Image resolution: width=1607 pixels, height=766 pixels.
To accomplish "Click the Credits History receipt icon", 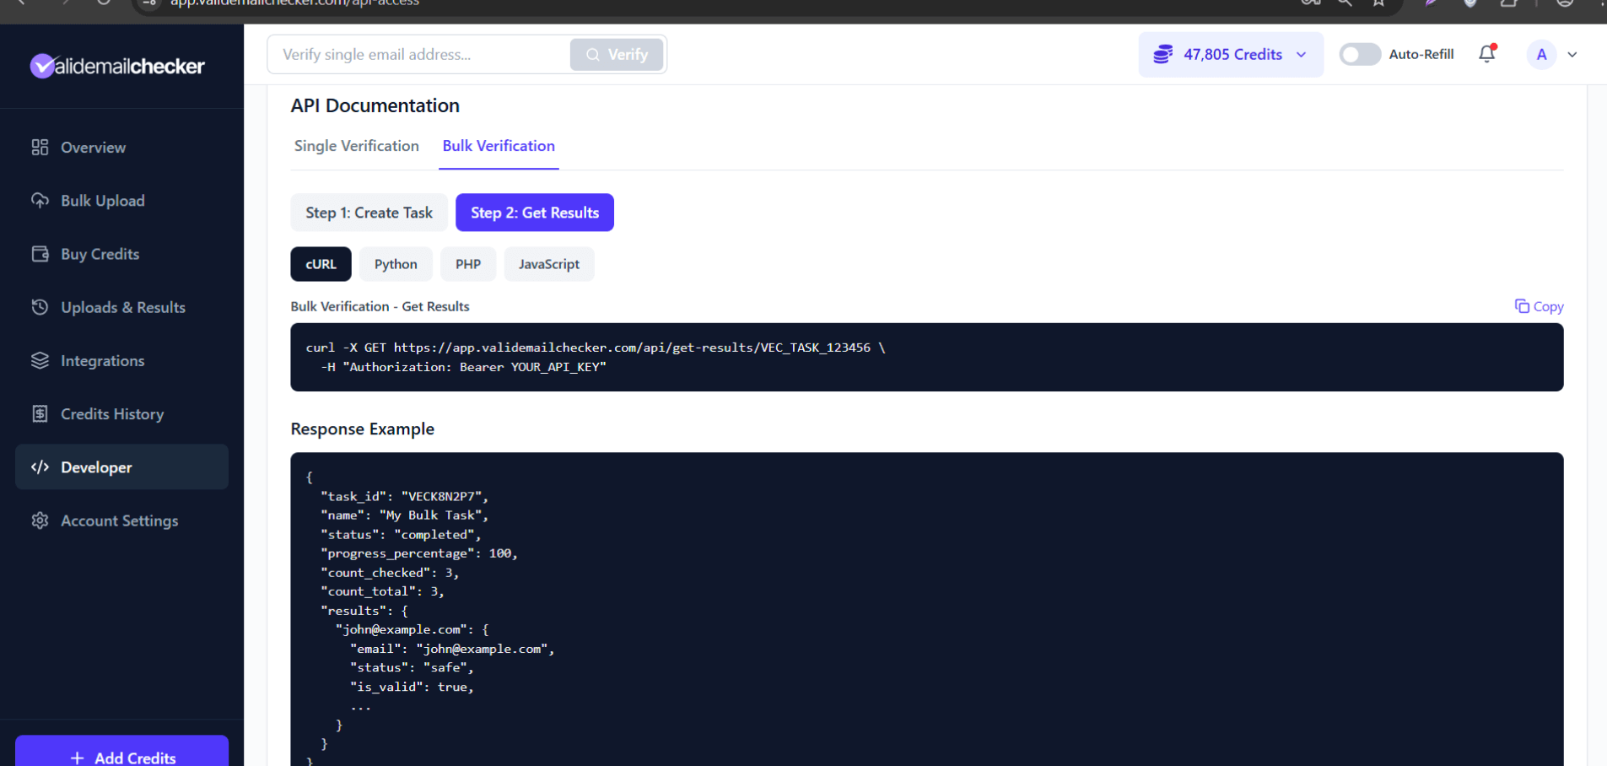I will pyautogui.click(x=40, y=413).
